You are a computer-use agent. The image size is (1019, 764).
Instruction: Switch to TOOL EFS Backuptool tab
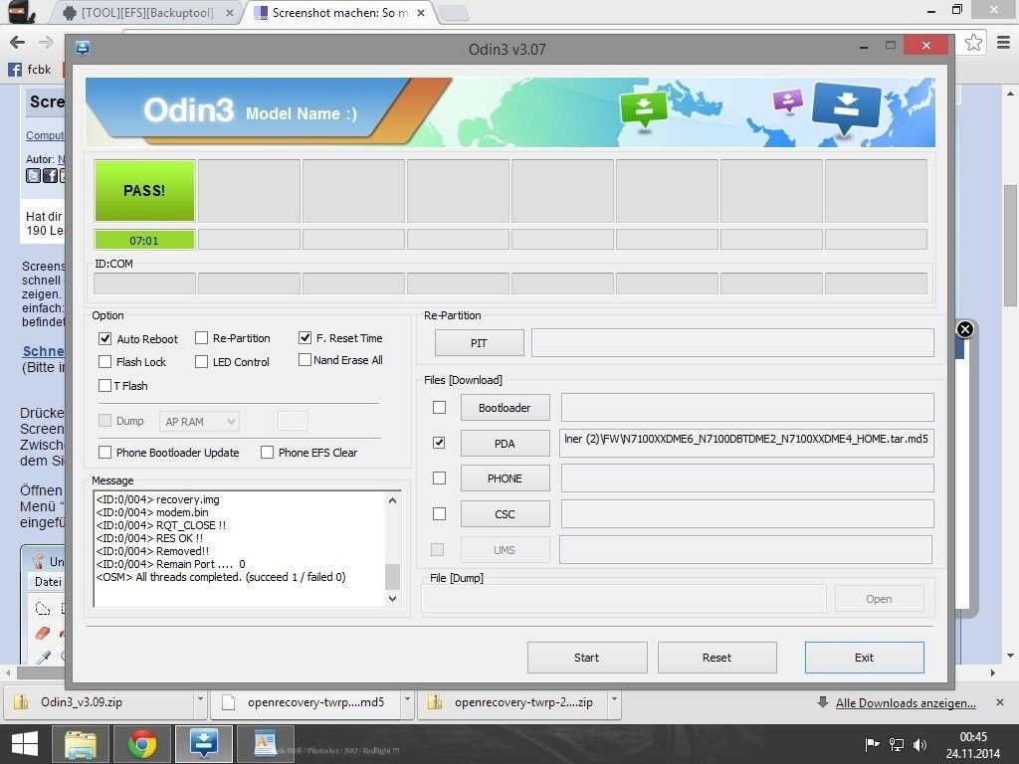coord(147,13)
